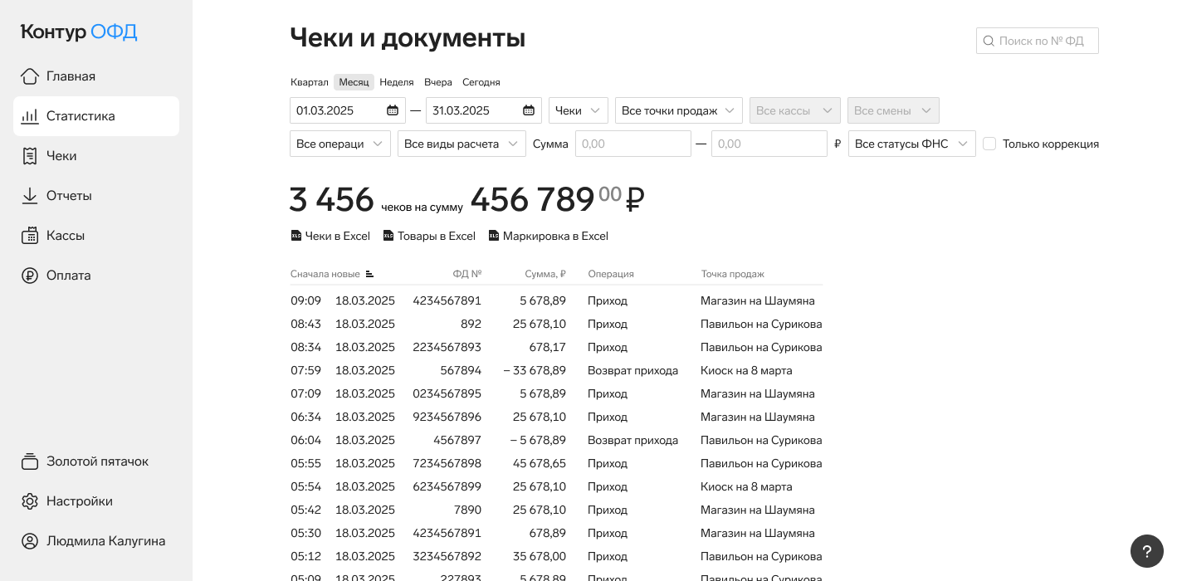Switch to the Квартал period
Screen dimensions: 1177x581
310,82
